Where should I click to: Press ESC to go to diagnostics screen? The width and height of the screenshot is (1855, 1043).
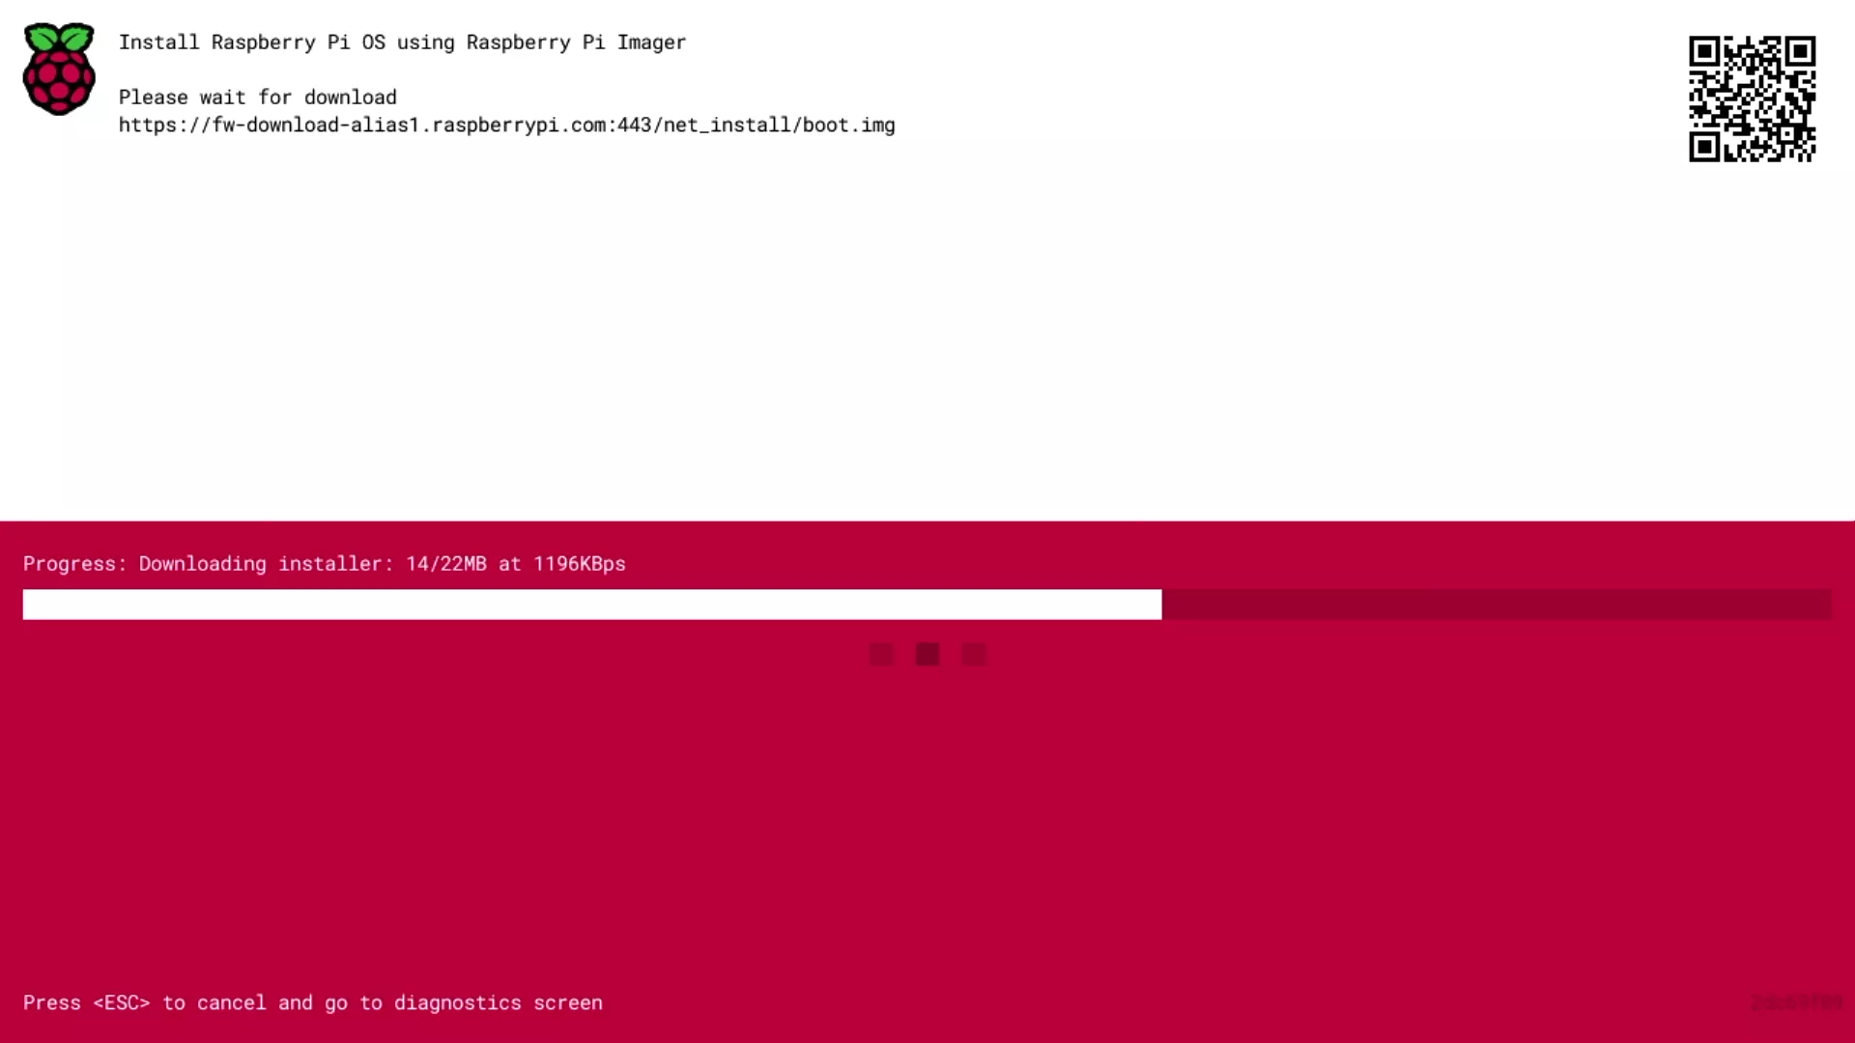click(312, 1002)
